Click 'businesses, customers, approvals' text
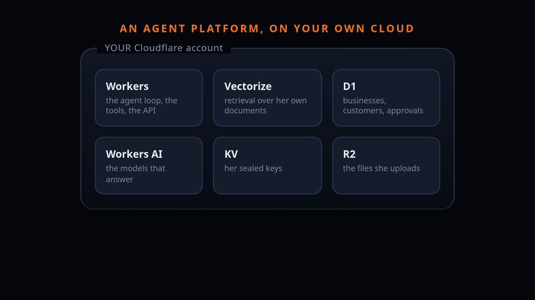This screenshot has height=300, width=535. point(383,105)
